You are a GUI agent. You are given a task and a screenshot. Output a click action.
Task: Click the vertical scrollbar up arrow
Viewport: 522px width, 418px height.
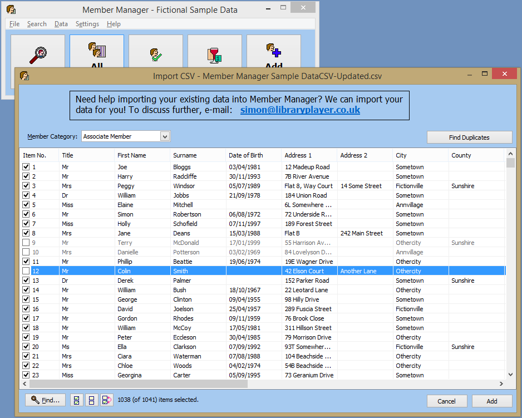pyautogui.click(x=510, y=154)
